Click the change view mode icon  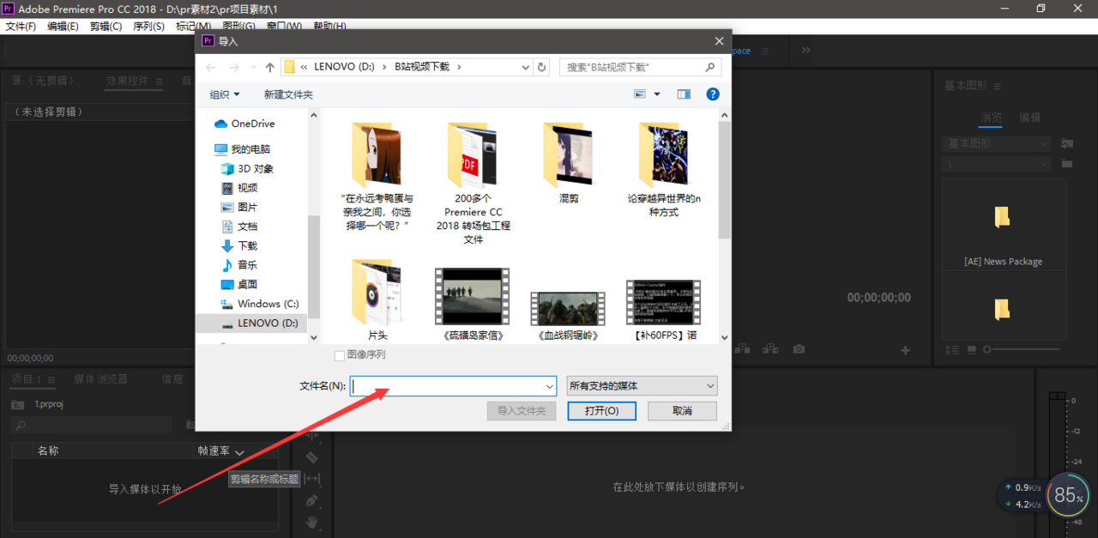pyautogui.click(x=640, y=94)
